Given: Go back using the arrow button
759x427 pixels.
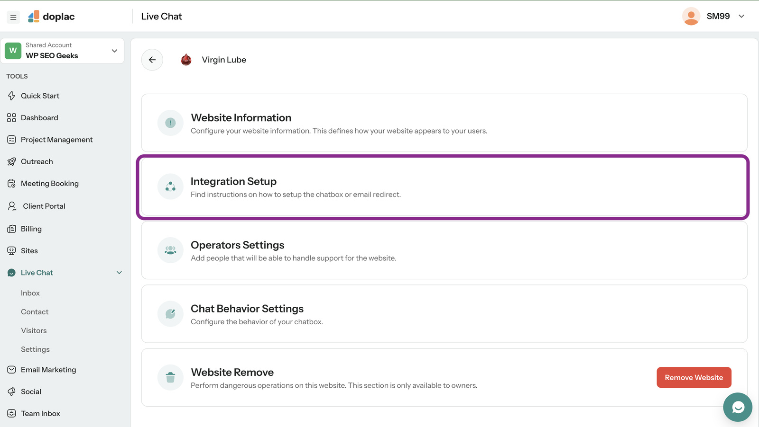Looking at the screenshot, I should pyautogui.click(x=152, y=60).
